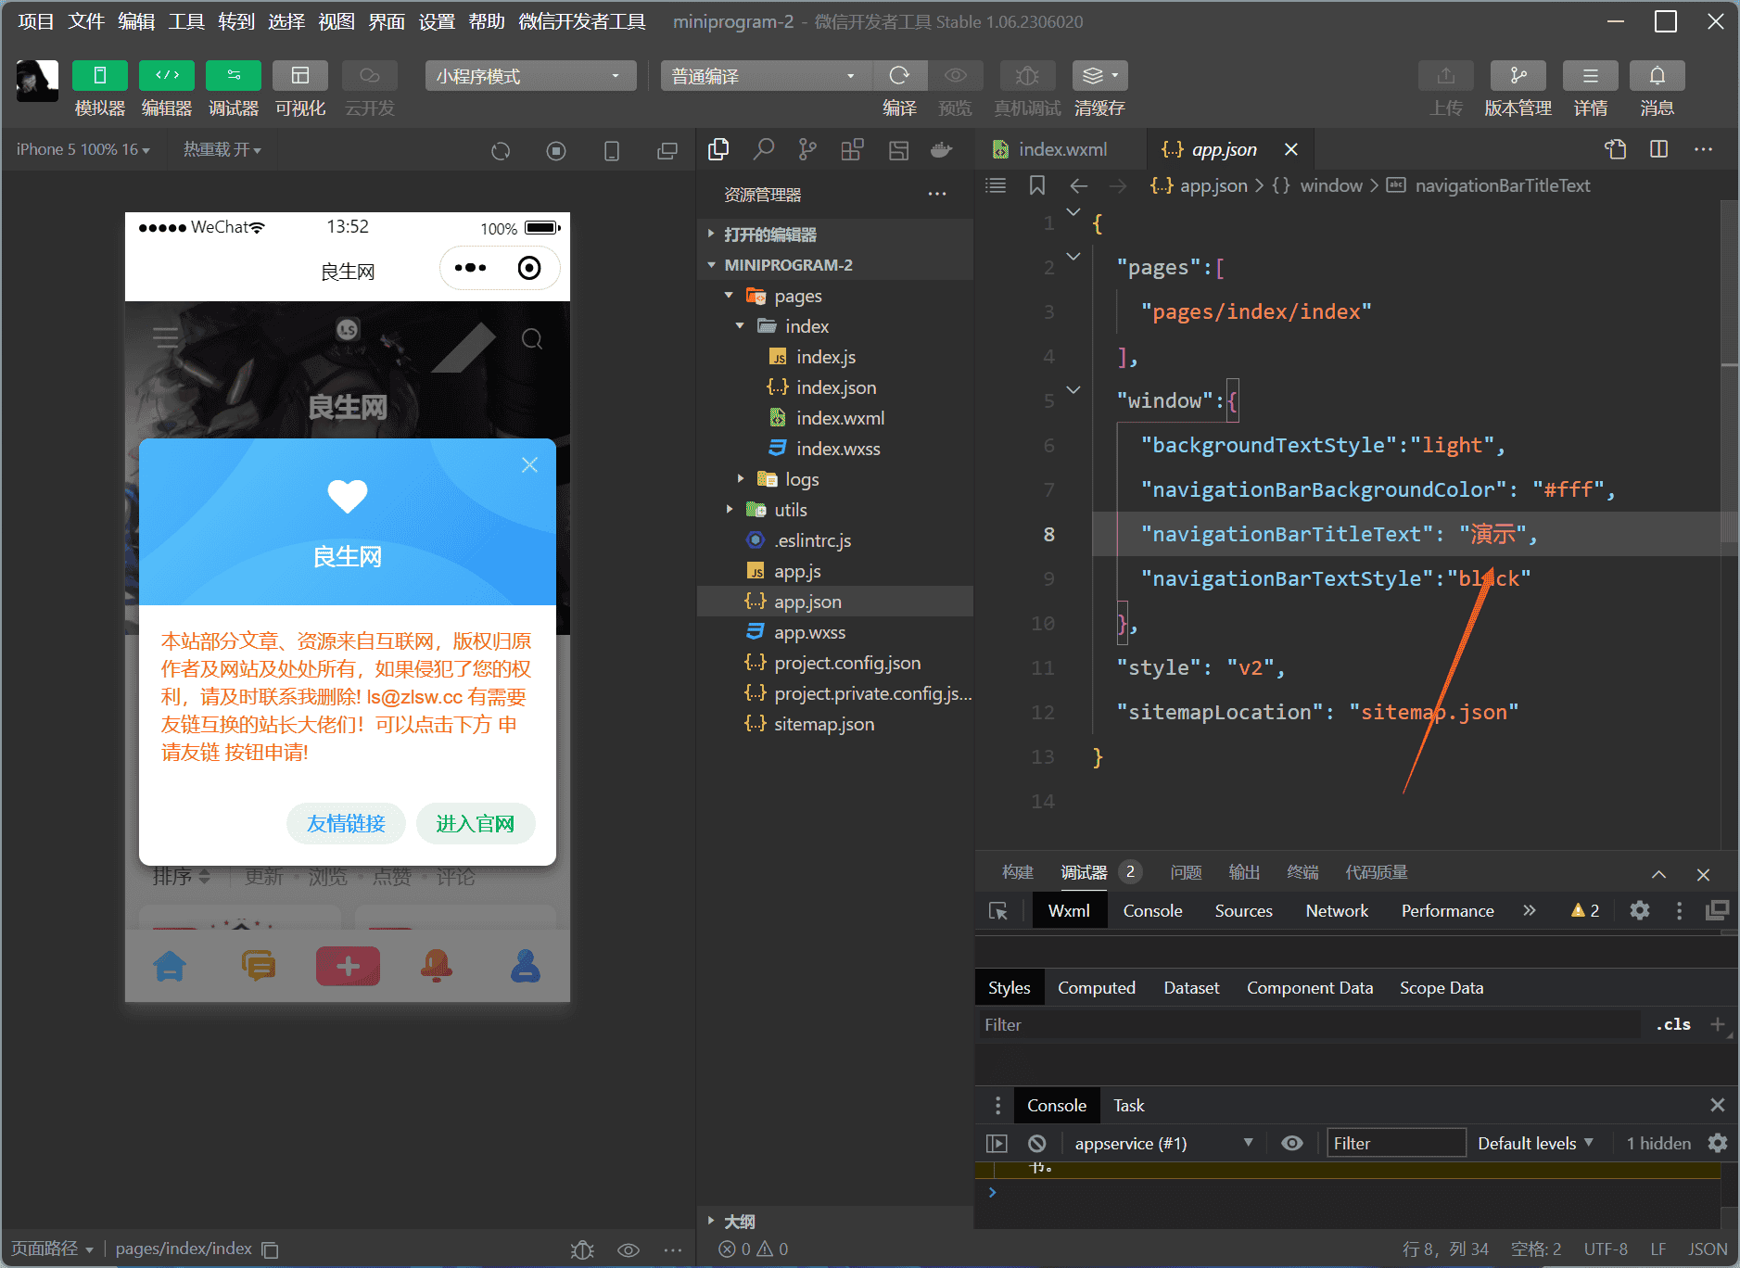Open the search icon in editor sidebar
The image size is (1740, 1268).
(763, 149)
